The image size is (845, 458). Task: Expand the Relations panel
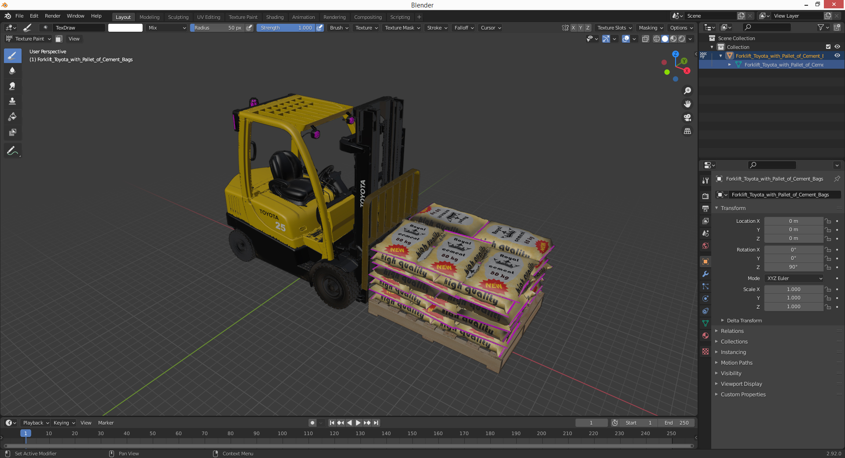[732, 331]
